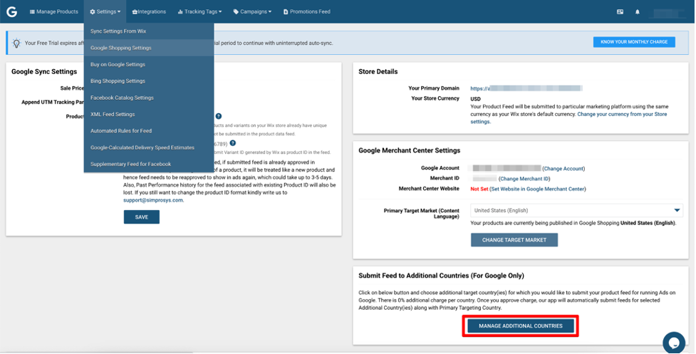Open the primary domain URL link
The image size is (696, 354).
(526, 88)
